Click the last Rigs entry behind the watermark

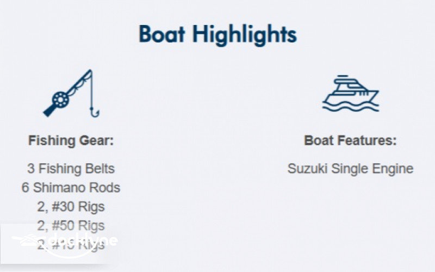[x=71, y=245]
